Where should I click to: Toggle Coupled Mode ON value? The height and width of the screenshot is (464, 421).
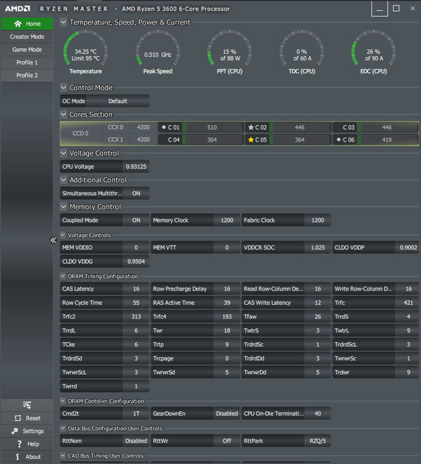click(x=136, y=220)
